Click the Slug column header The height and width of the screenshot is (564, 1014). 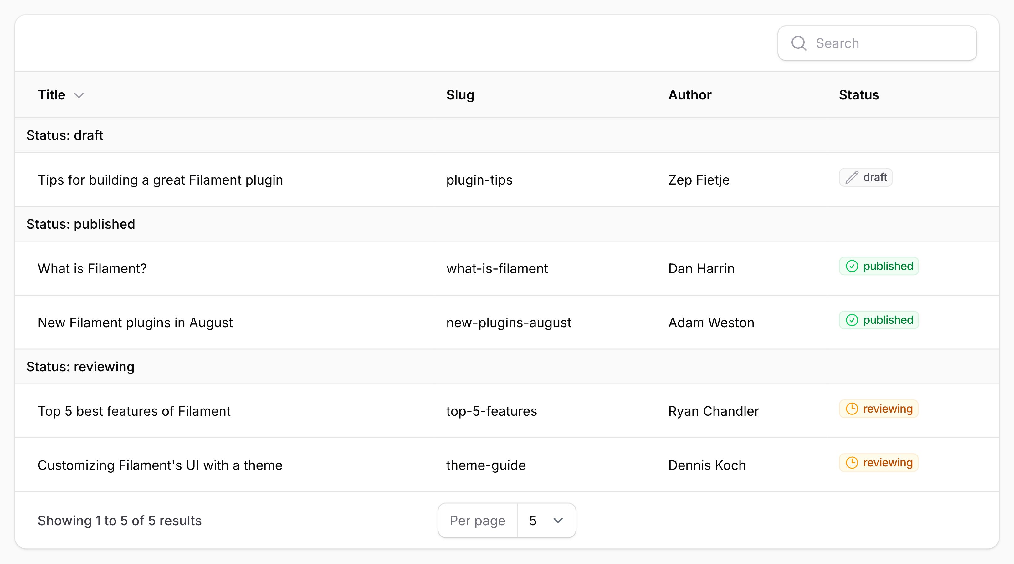click(460, 95)
